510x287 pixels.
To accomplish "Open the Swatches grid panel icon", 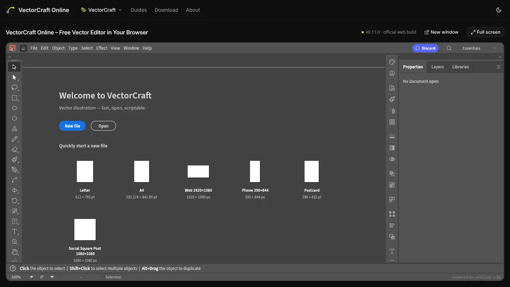I will pos(392,122).
